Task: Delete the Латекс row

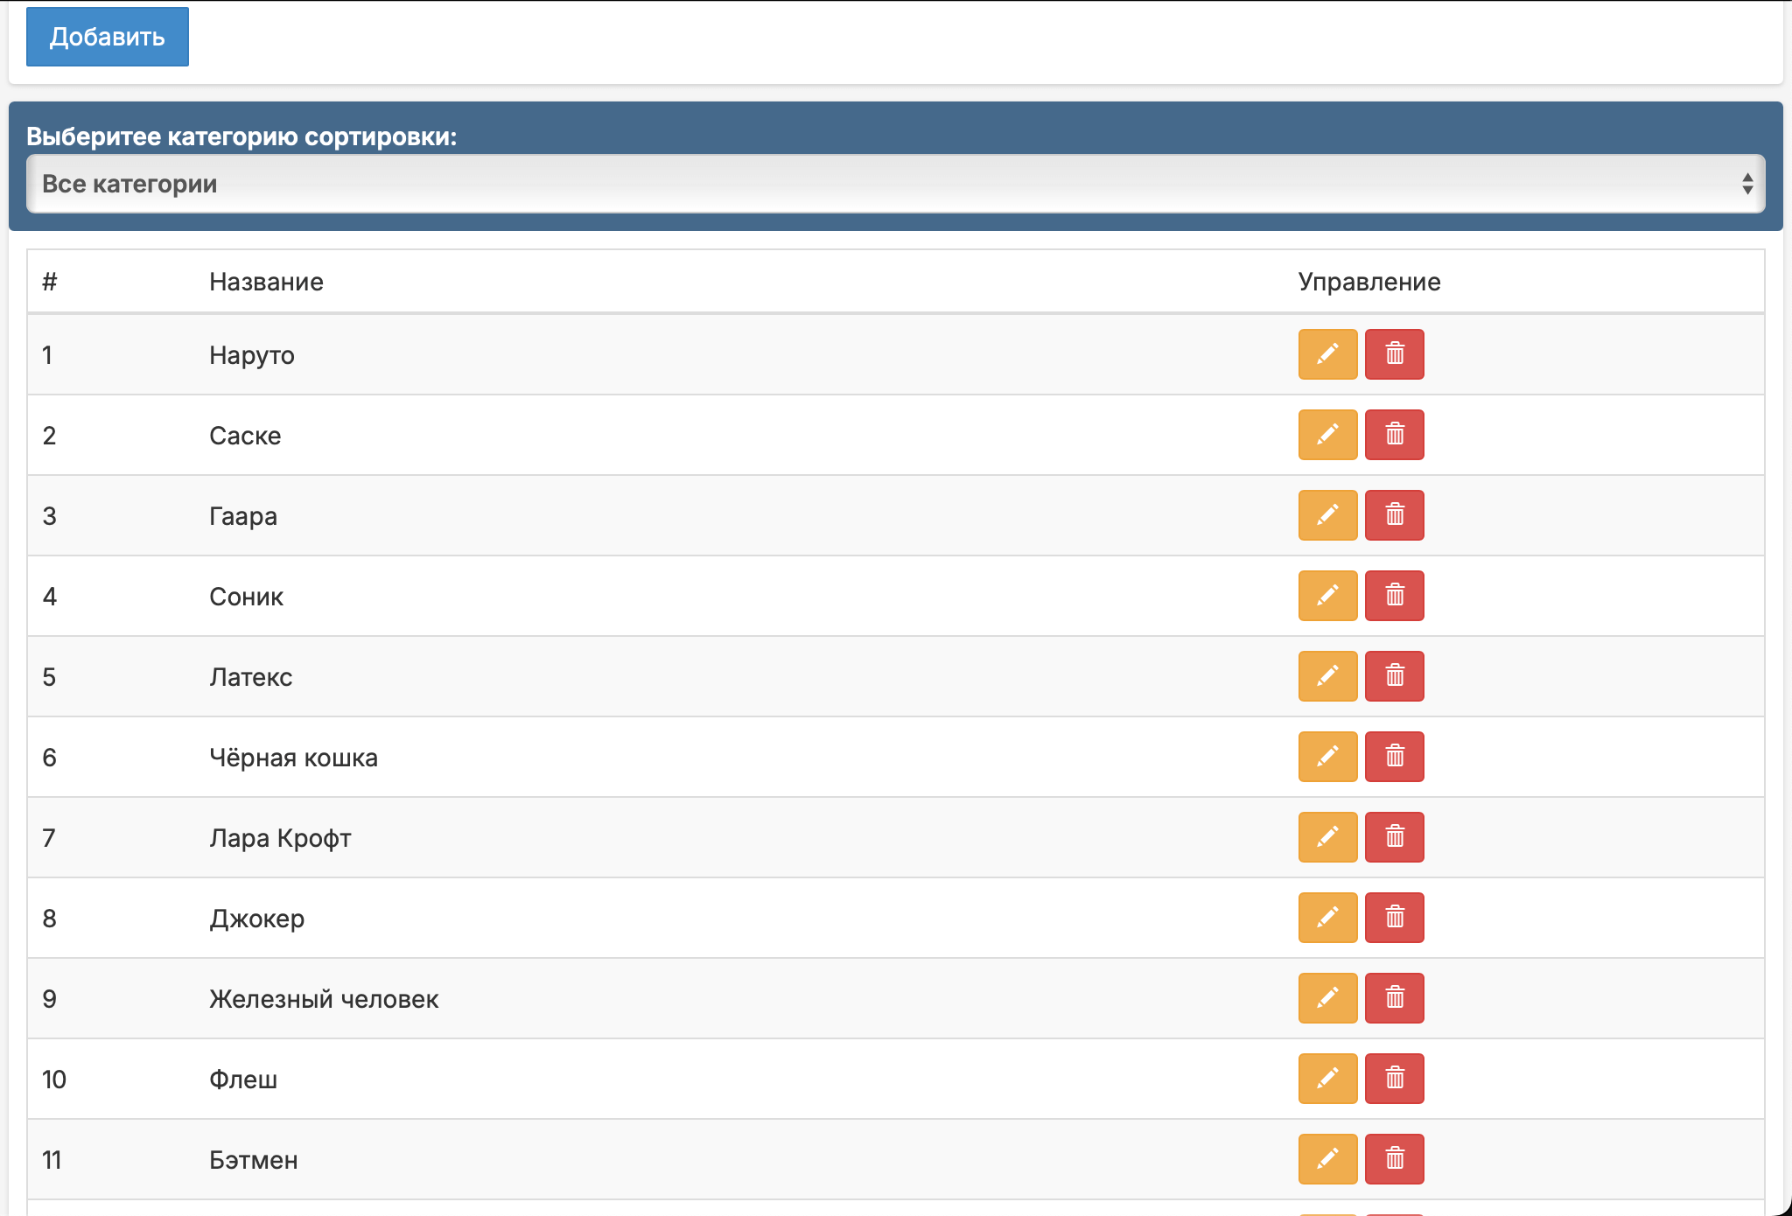Action: coord(1394,676)
